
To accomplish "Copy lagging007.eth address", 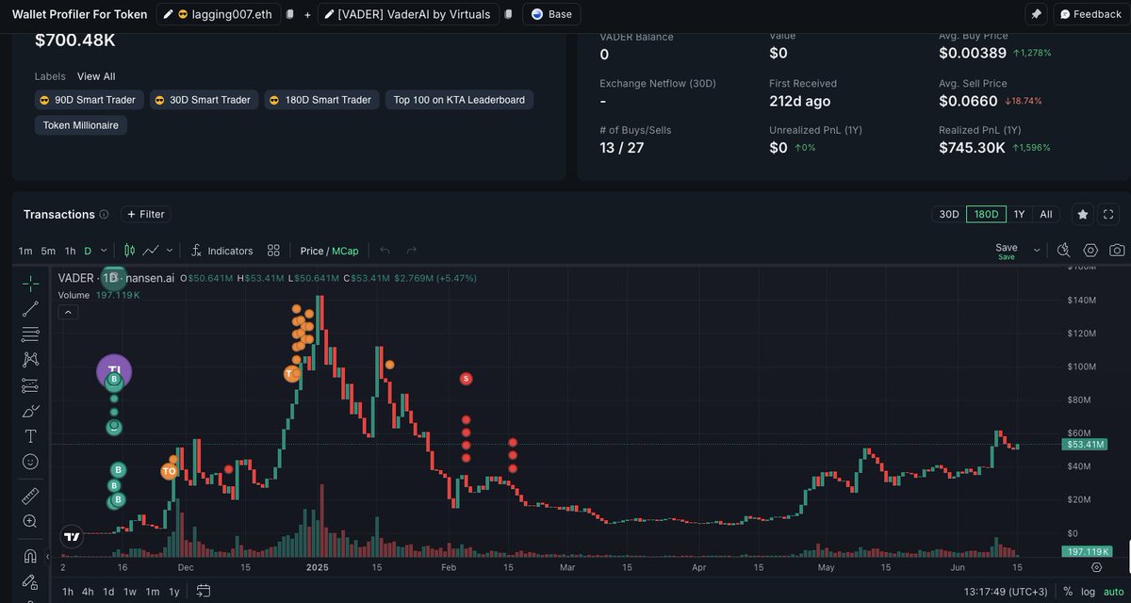I will pos(290,14).
